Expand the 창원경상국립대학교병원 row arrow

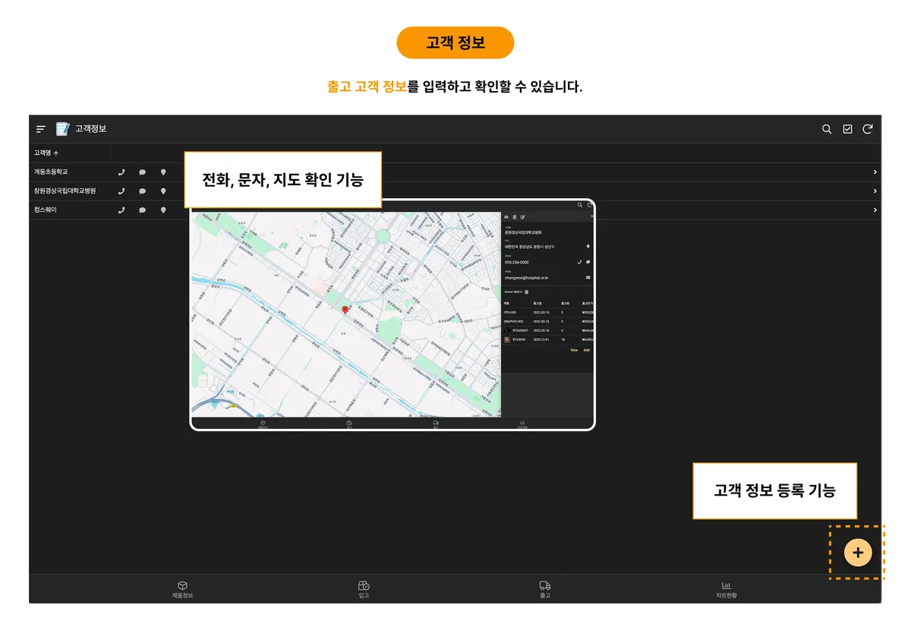tap(875, 191)
